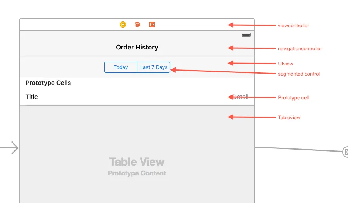Select the Prototype Cells header label

[x=48, y=83]
